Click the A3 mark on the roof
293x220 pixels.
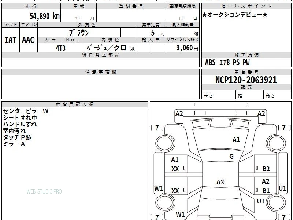click(x=220, y=182)
